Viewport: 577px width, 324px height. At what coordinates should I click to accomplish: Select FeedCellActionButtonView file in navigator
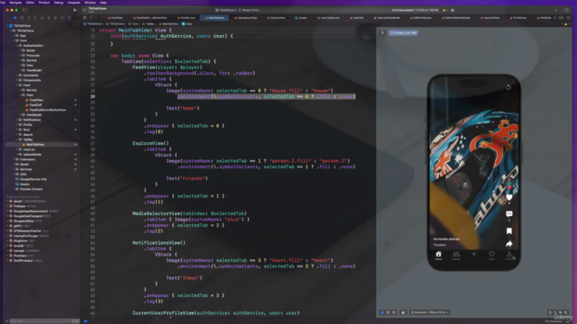[x=47, y=110]
